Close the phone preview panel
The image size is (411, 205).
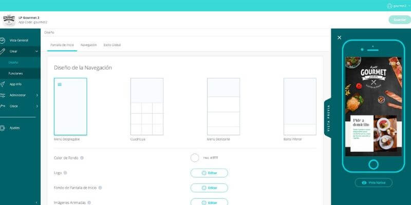(339, 37)
